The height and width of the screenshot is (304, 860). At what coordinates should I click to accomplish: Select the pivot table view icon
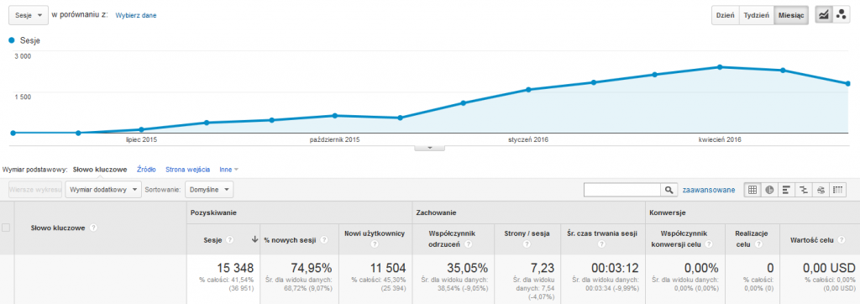[x=837, y=190]
